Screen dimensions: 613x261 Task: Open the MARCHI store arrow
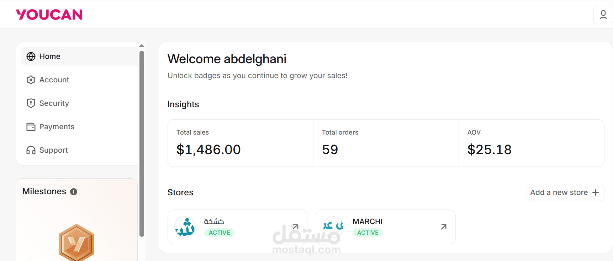[444, 227]
